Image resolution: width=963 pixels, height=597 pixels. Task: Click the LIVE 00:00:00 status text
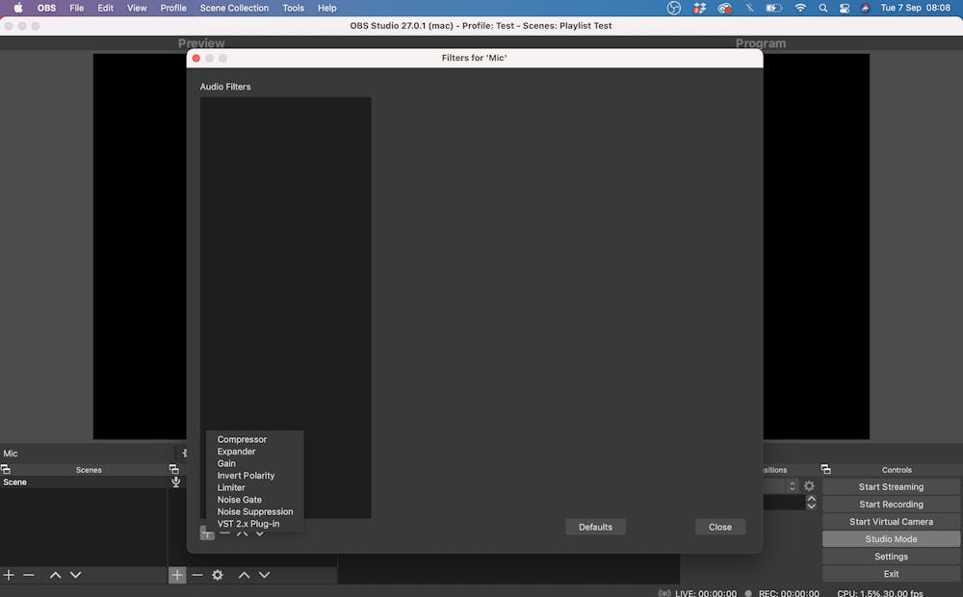pyautogui.click(x=706, y=593)
